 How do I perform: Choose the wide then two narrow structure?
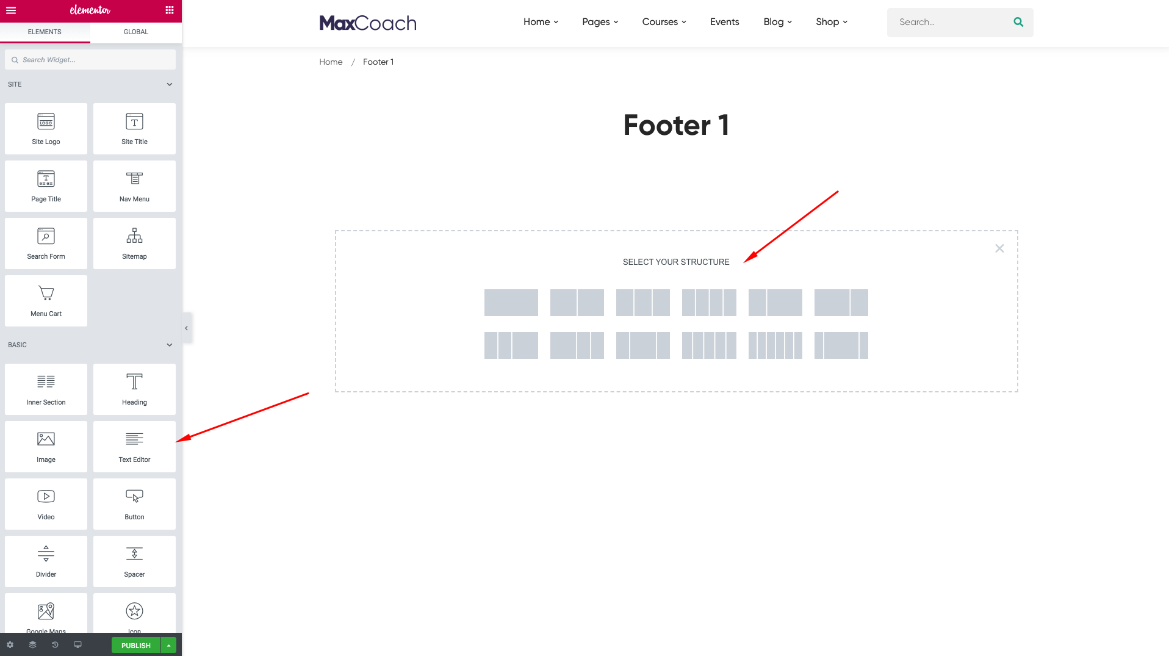point(577,345)
